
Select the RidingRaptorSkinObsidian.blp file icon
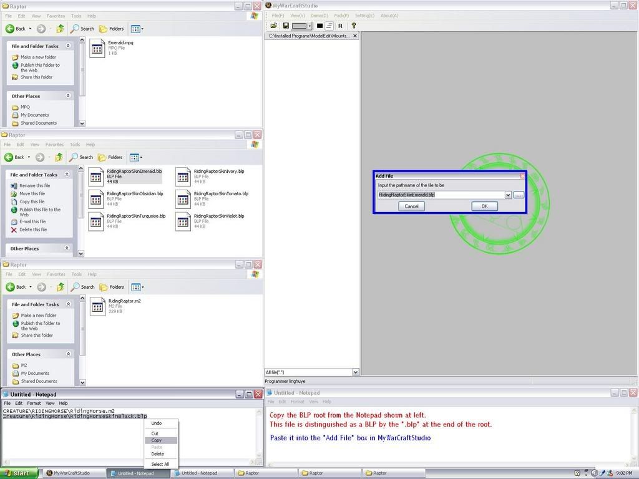pos(95,199)
